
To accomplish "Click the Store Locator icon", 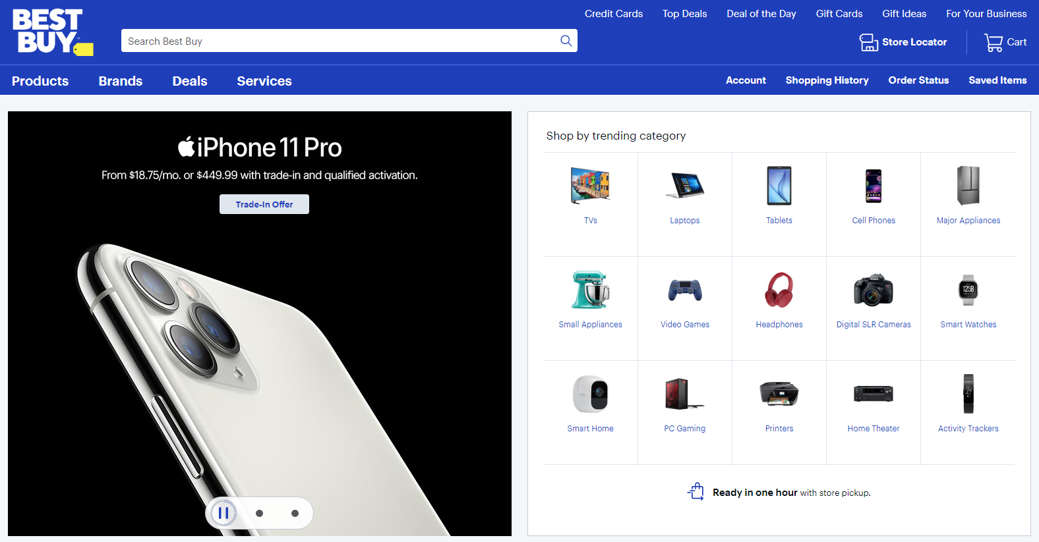I will (868, 43).
